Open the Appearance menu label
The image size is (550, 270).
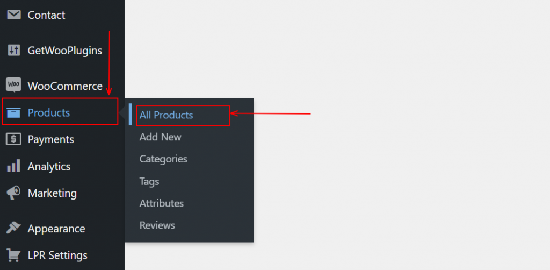[x=56, y=229]
